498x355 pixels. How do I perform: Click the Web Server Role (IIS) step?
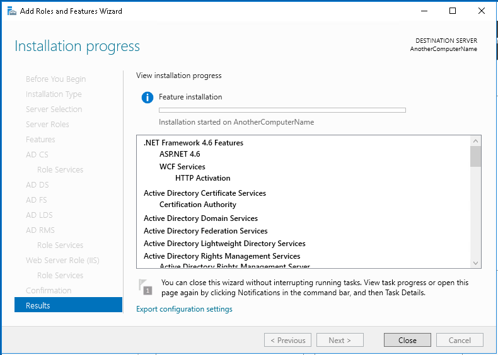pyautogui.click(x=62, y=260)
